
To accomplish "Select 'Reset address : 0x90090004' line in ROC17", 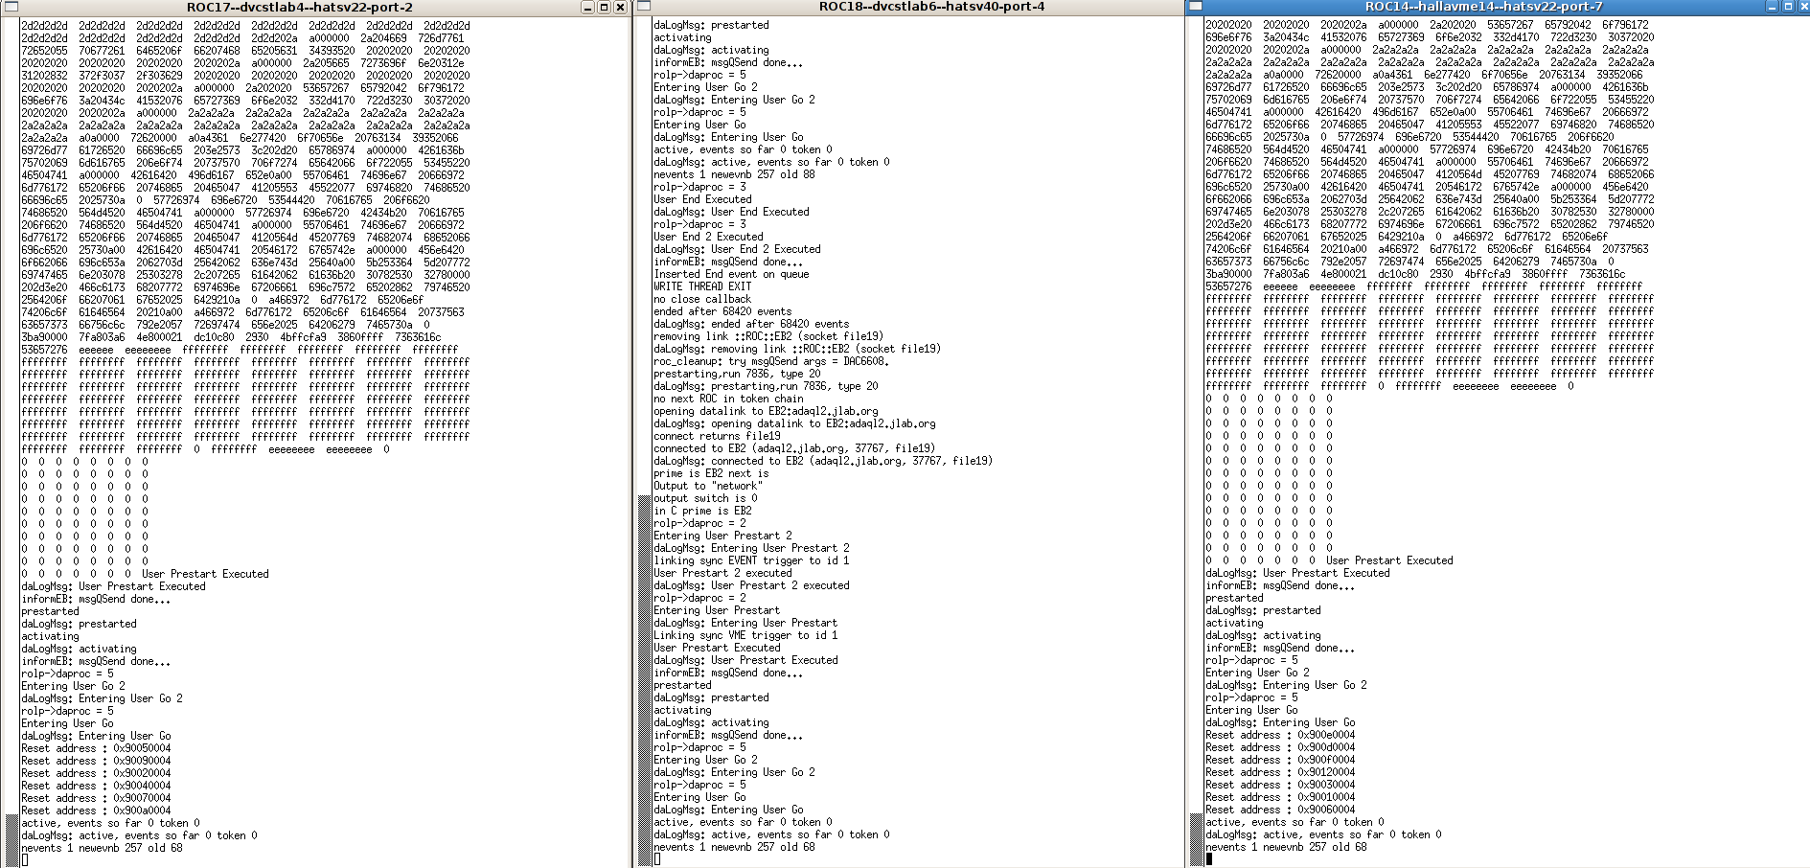I will (96, 761).
